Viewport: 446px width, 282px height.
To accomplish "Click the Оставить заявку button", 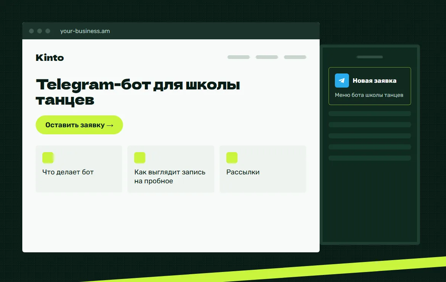I will point(79,125).
